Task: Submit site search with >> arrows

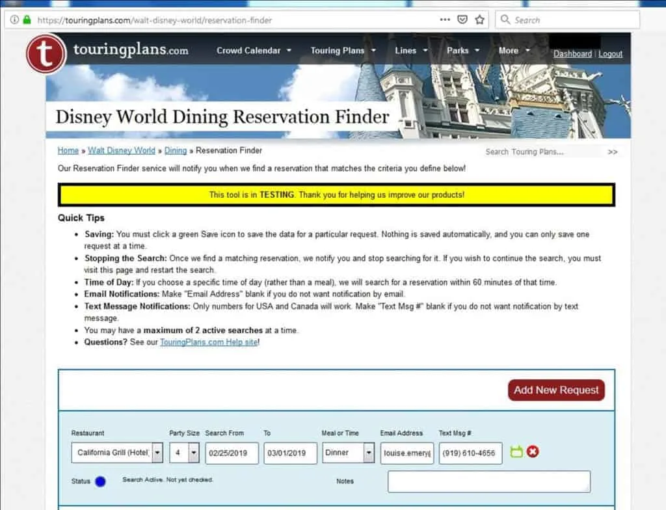Action: [x=613, y=152]
